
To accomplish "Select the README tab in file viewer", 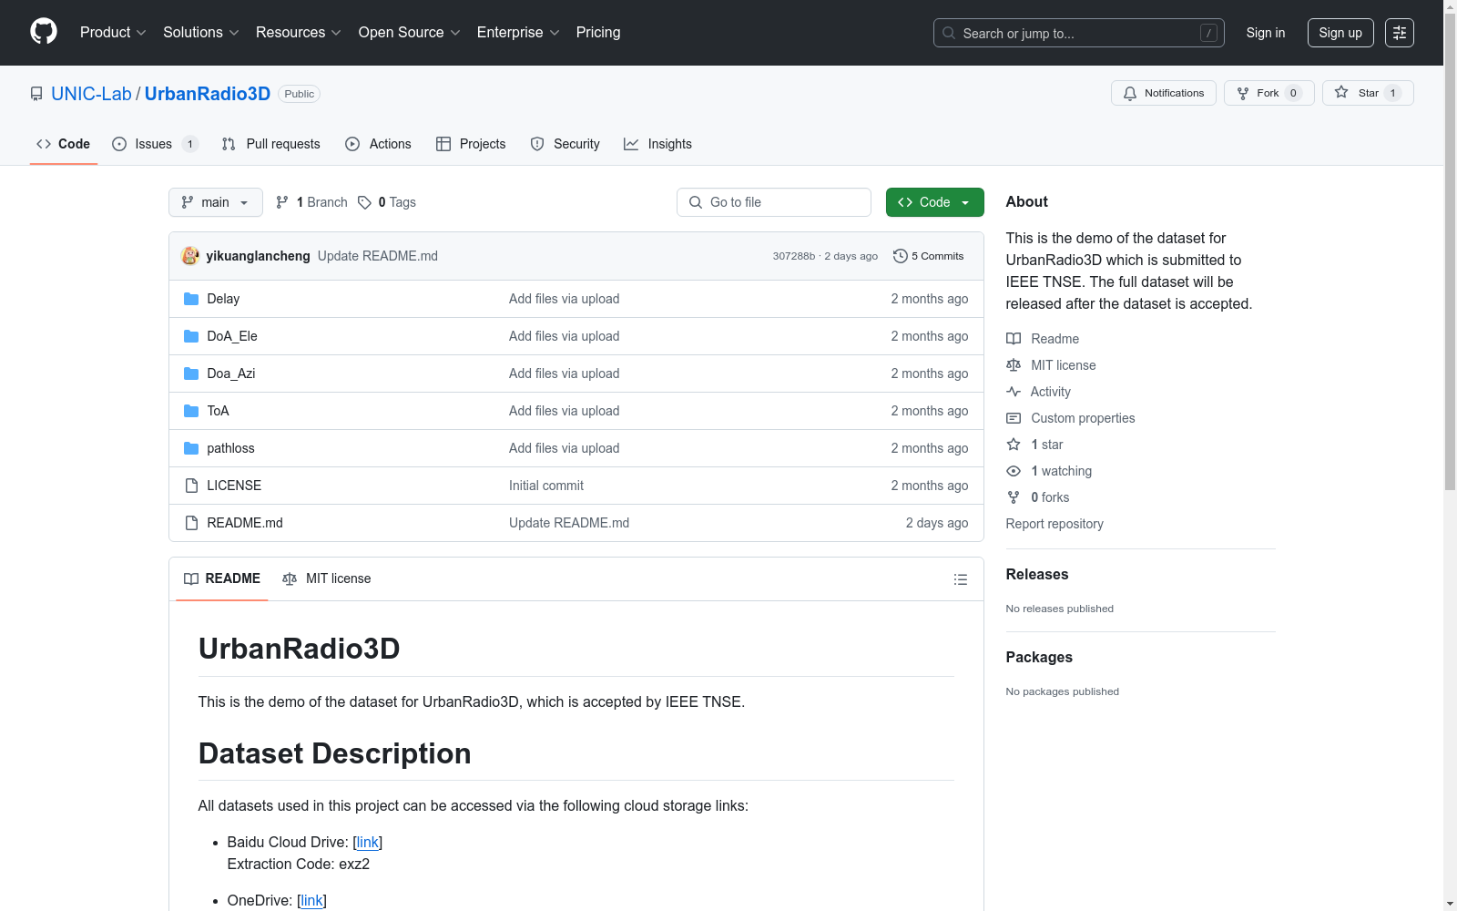I will (x=222, y=578).
